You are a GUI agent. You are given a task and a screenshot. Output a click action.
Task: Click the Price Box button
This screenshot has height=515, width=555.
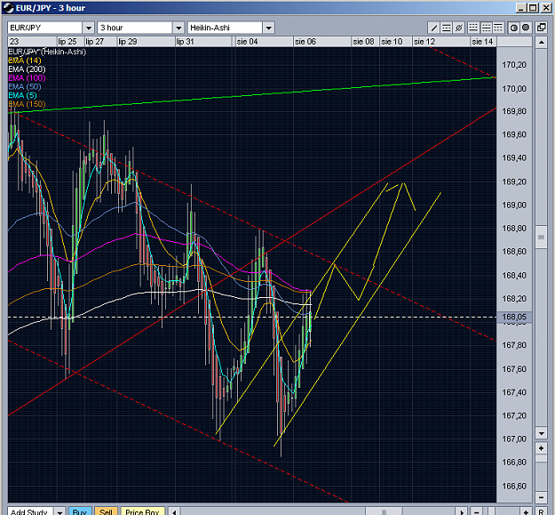[x=142, y=511]
